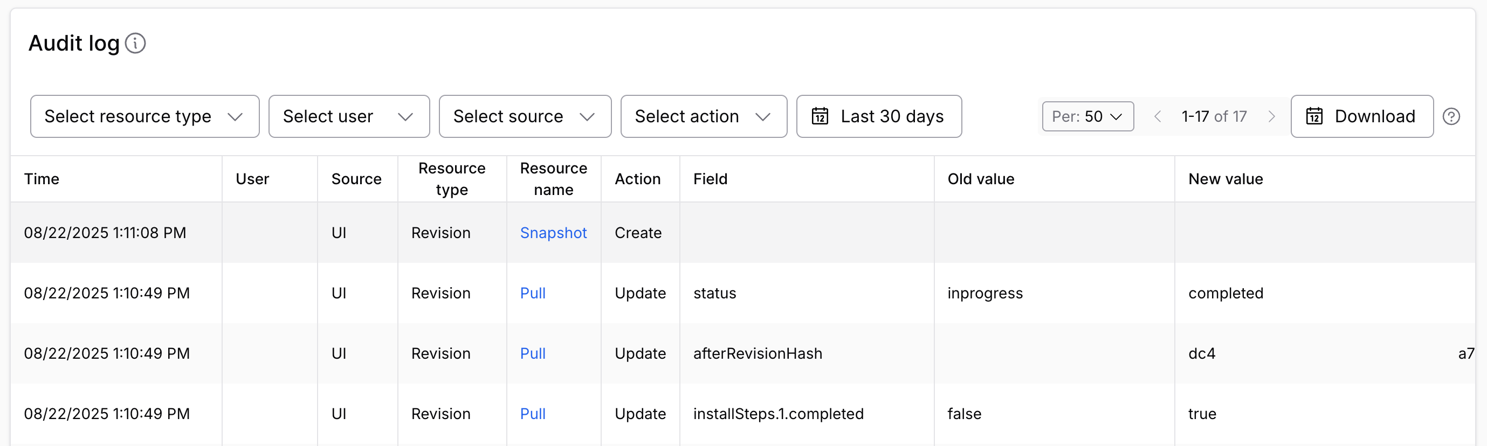Open the Snapshot revision link
Image resolution: width=1487 pixels, height=446 pixels.
point(553,233)
